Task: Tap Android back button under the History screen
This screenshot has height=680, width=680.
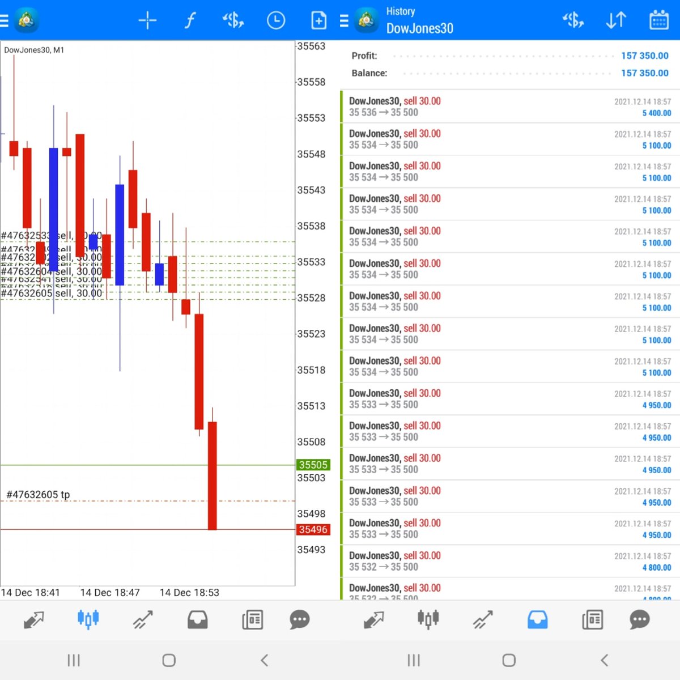Action: 604,660
